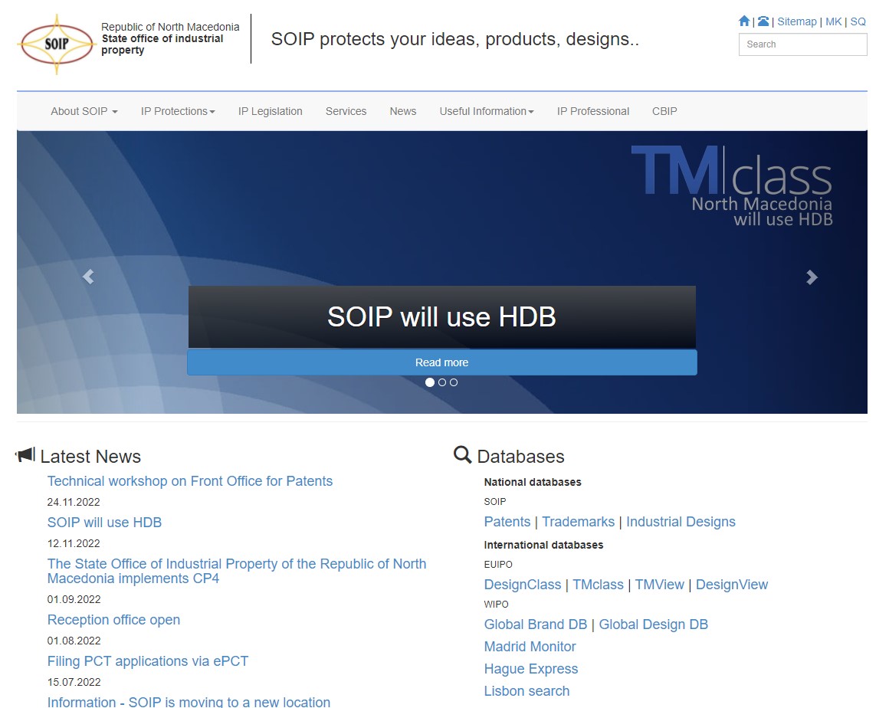Click the 'Databases' heading

[x=521, y=457]
